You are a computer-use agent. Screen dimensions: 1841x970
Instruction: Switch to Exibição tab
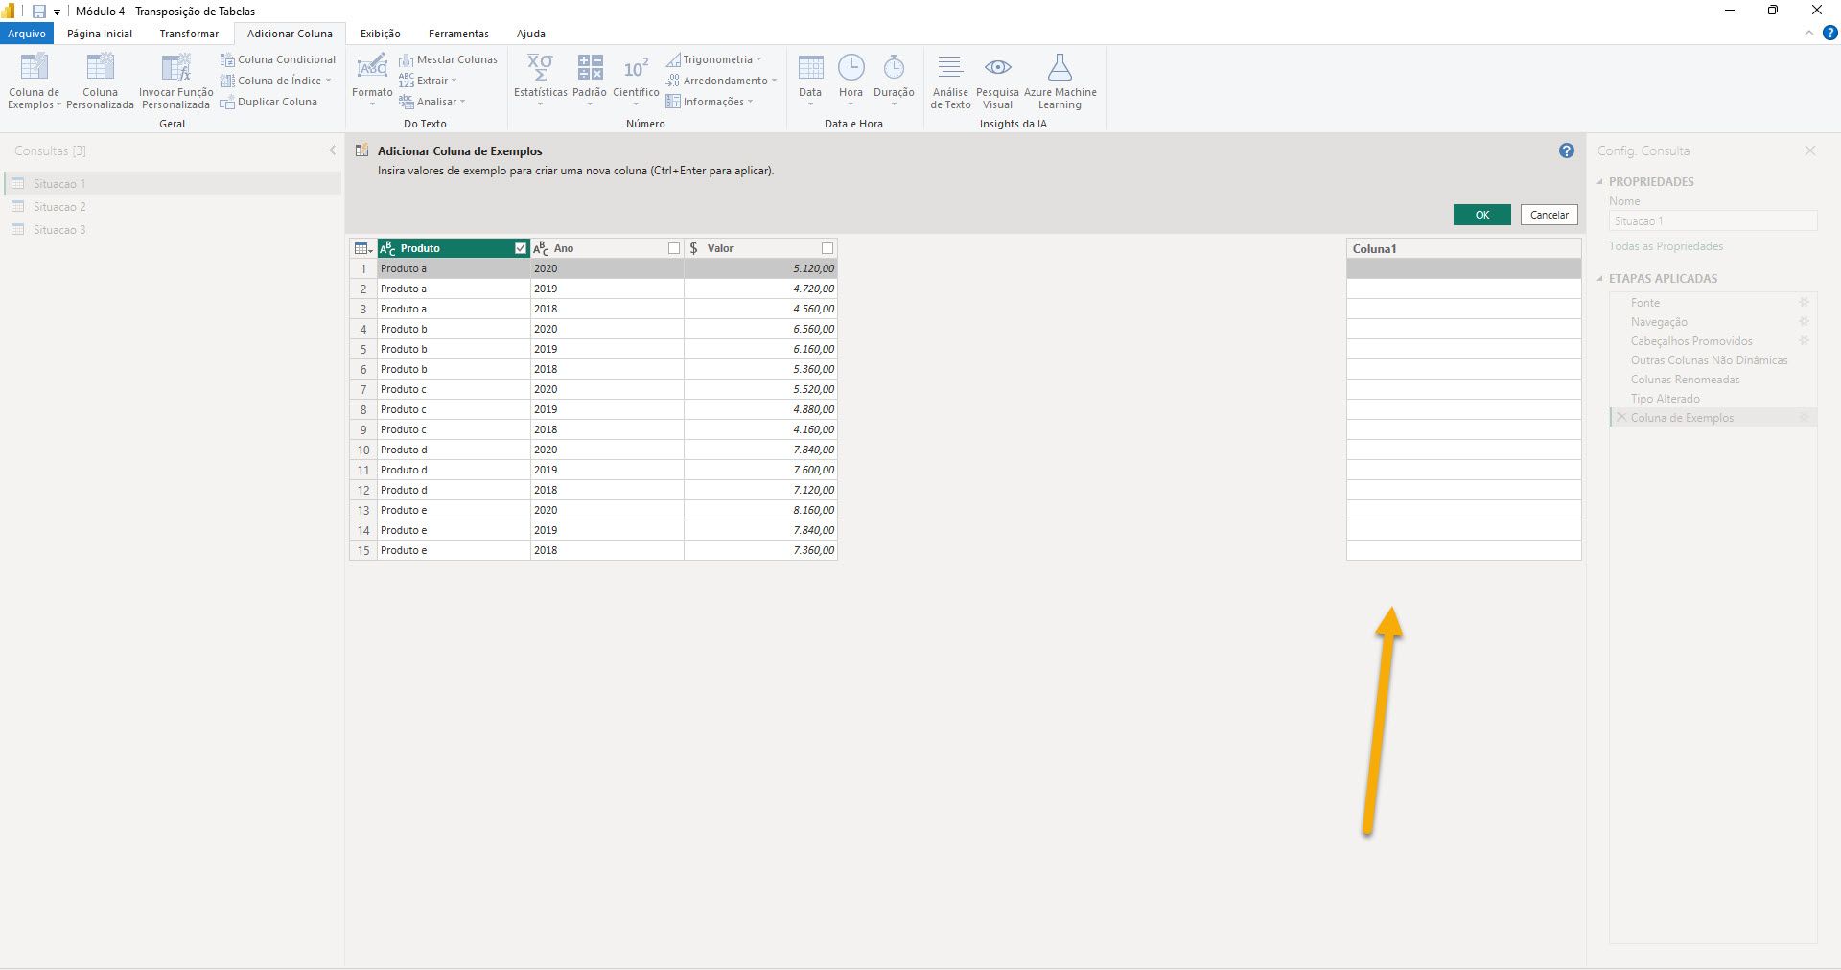(x=381, y=34)
